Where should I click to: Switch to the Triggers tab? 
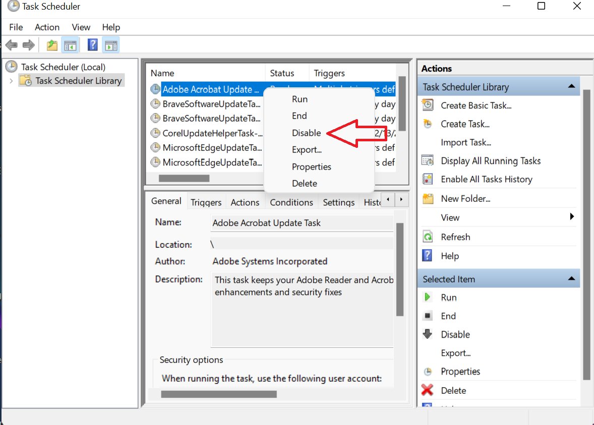tap(206, 202)
